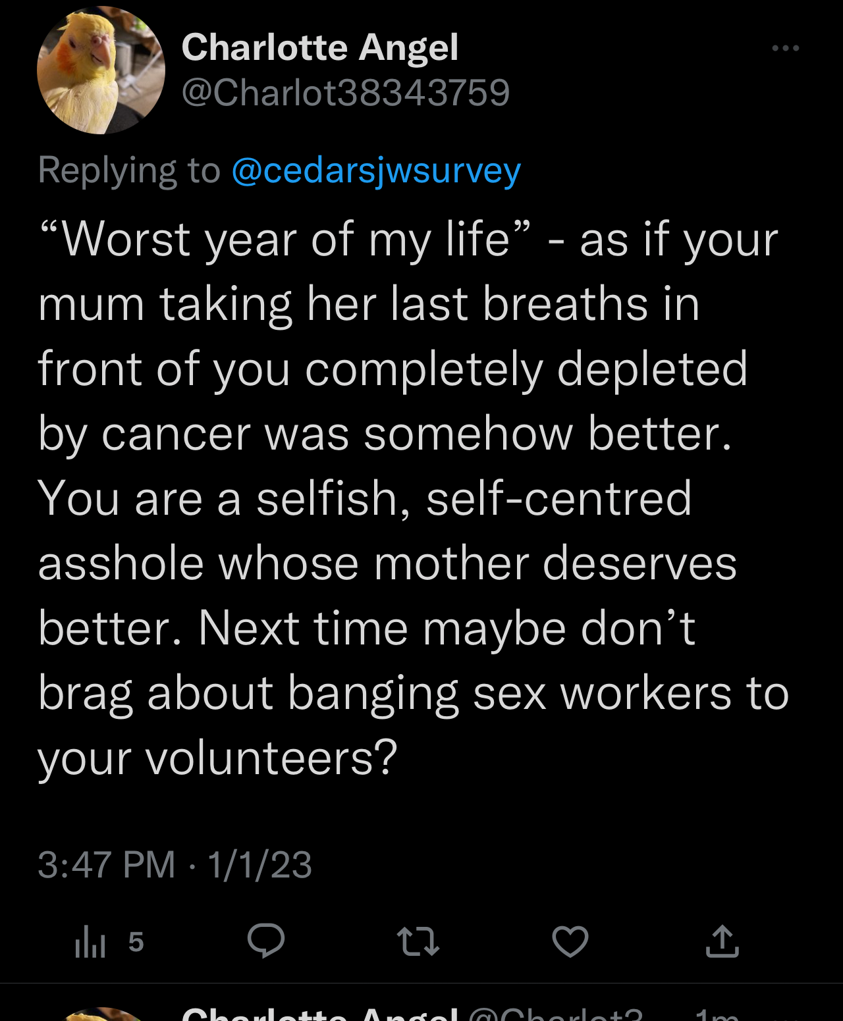This screenshot has width=843, height=1021.
Task: Tap the "Replying to" label
Action: point(129,170)
